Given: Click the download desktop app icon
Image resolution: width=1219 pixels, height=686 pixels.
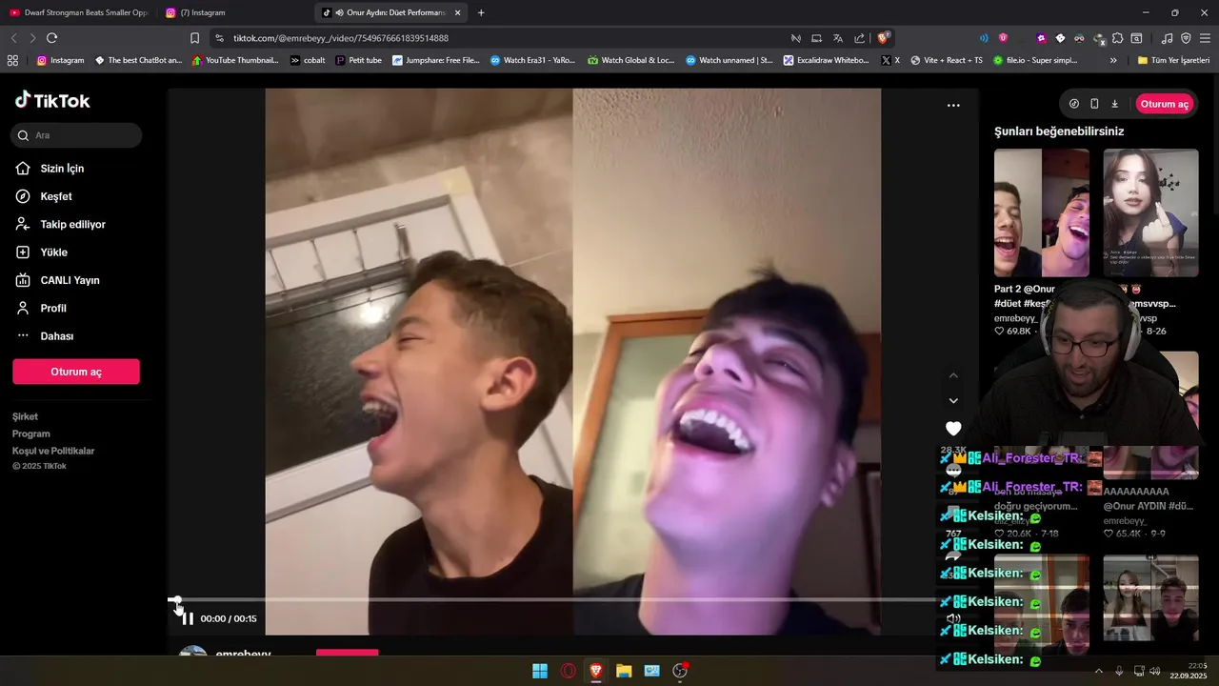Looking at the screenshot, I should coord(1115,104).
